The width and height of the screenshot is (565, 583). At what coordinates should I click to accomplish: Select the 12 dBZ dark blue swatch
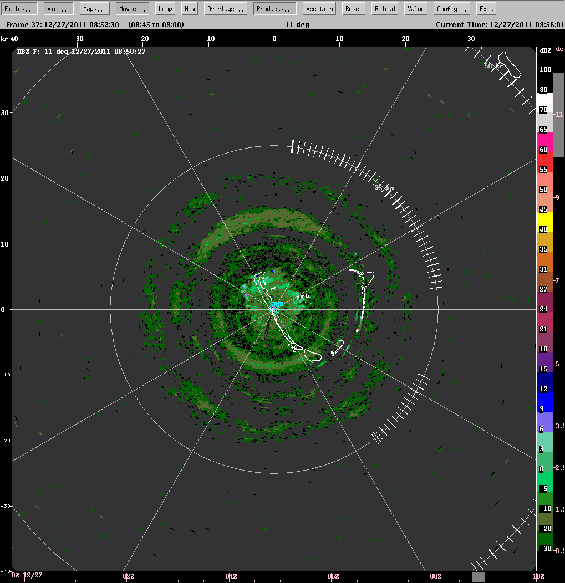pyautogui.click(x=545, y=382)
